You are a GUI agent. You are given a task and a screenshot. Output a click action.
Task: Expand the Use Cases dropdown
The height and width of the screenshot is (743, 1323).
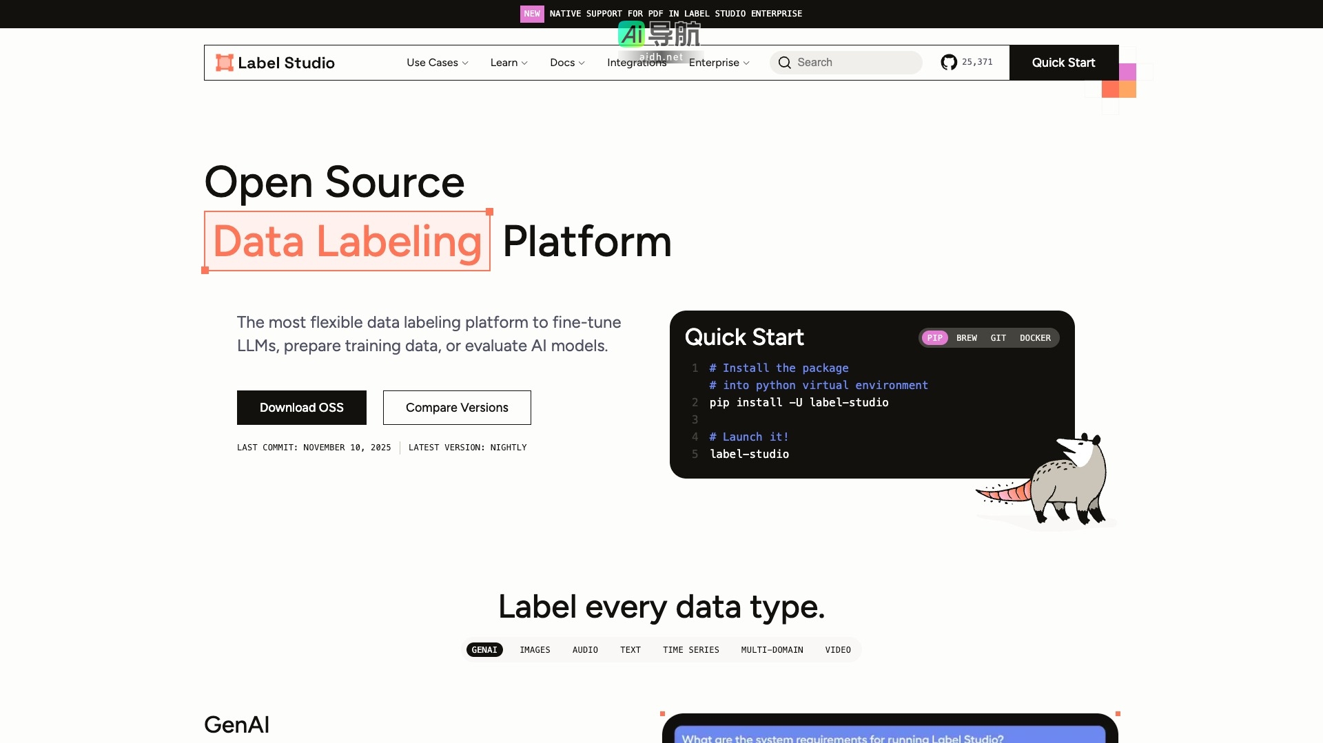[437, 63]
